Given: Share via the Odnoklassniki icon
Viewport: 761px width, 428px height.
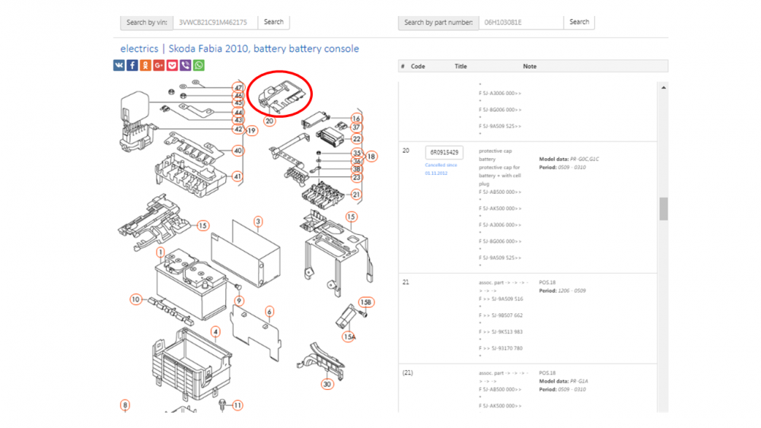Looking at the screenshot, I should coord(145,65).
